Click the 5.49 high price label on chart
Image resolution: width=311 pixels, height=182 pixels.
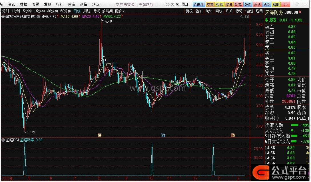[x=108, y=21]
